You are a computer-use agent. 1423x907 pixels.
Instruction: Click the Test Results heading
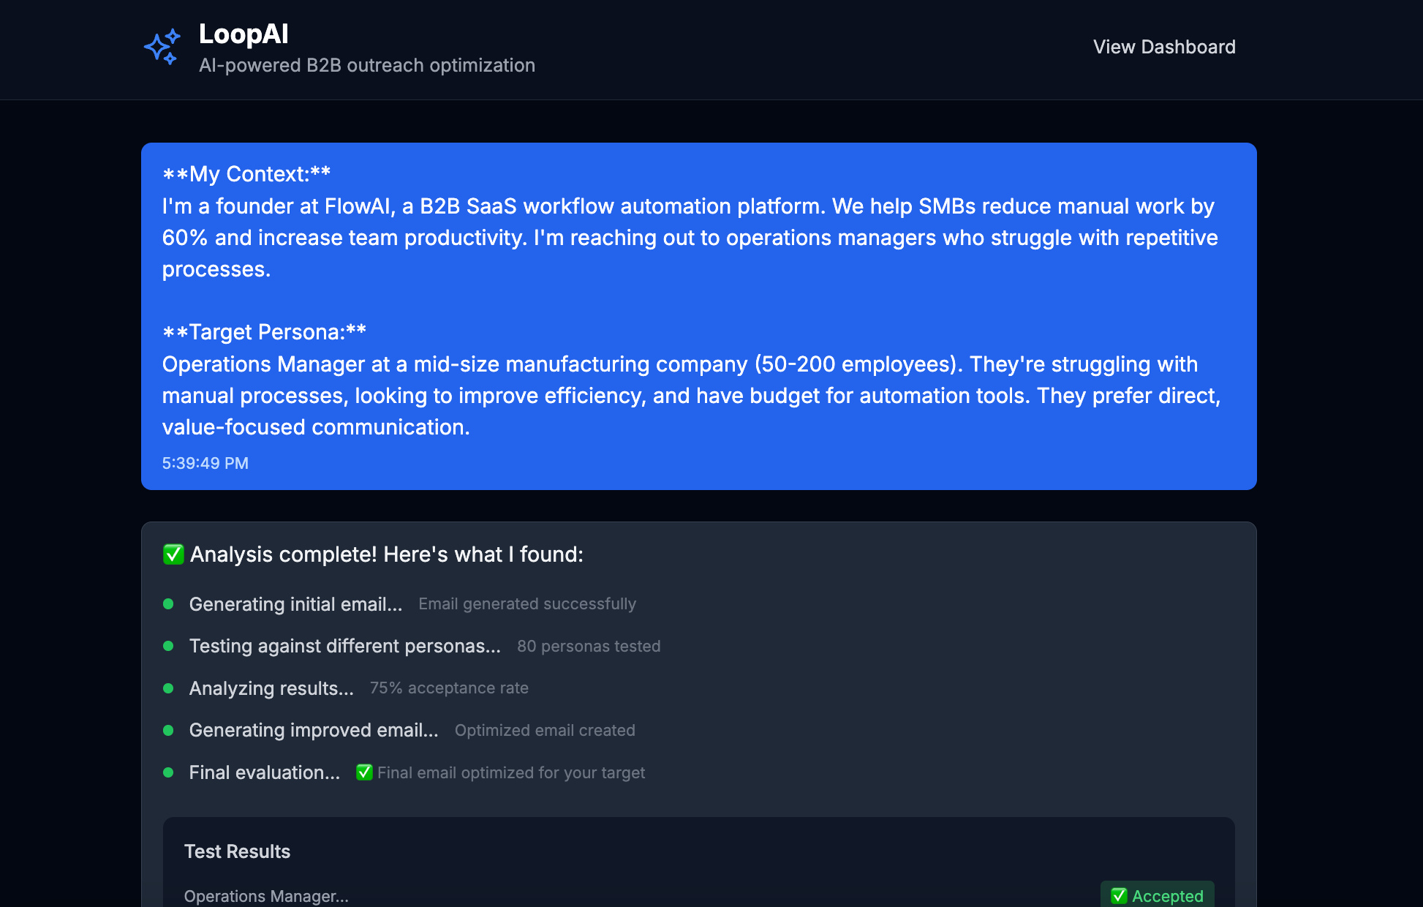point(237,851)
